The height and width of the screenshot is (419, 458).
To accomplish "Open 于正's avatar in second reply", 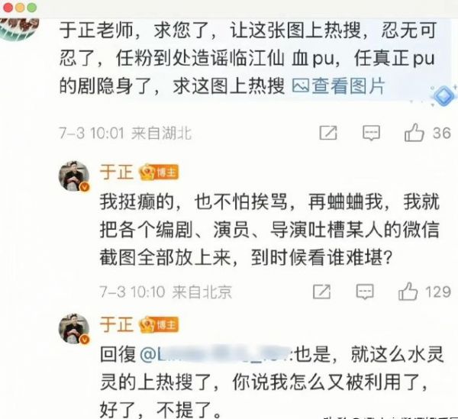I will pyautogui.click(x=74, y=328).
